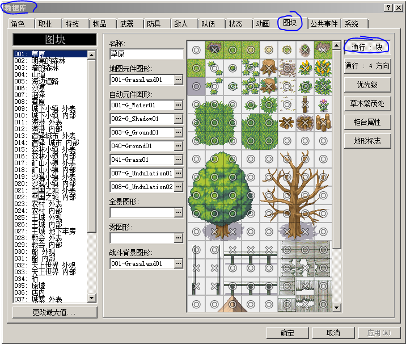
Task: Switch to the 公共事件 tab
Action: 324,24
